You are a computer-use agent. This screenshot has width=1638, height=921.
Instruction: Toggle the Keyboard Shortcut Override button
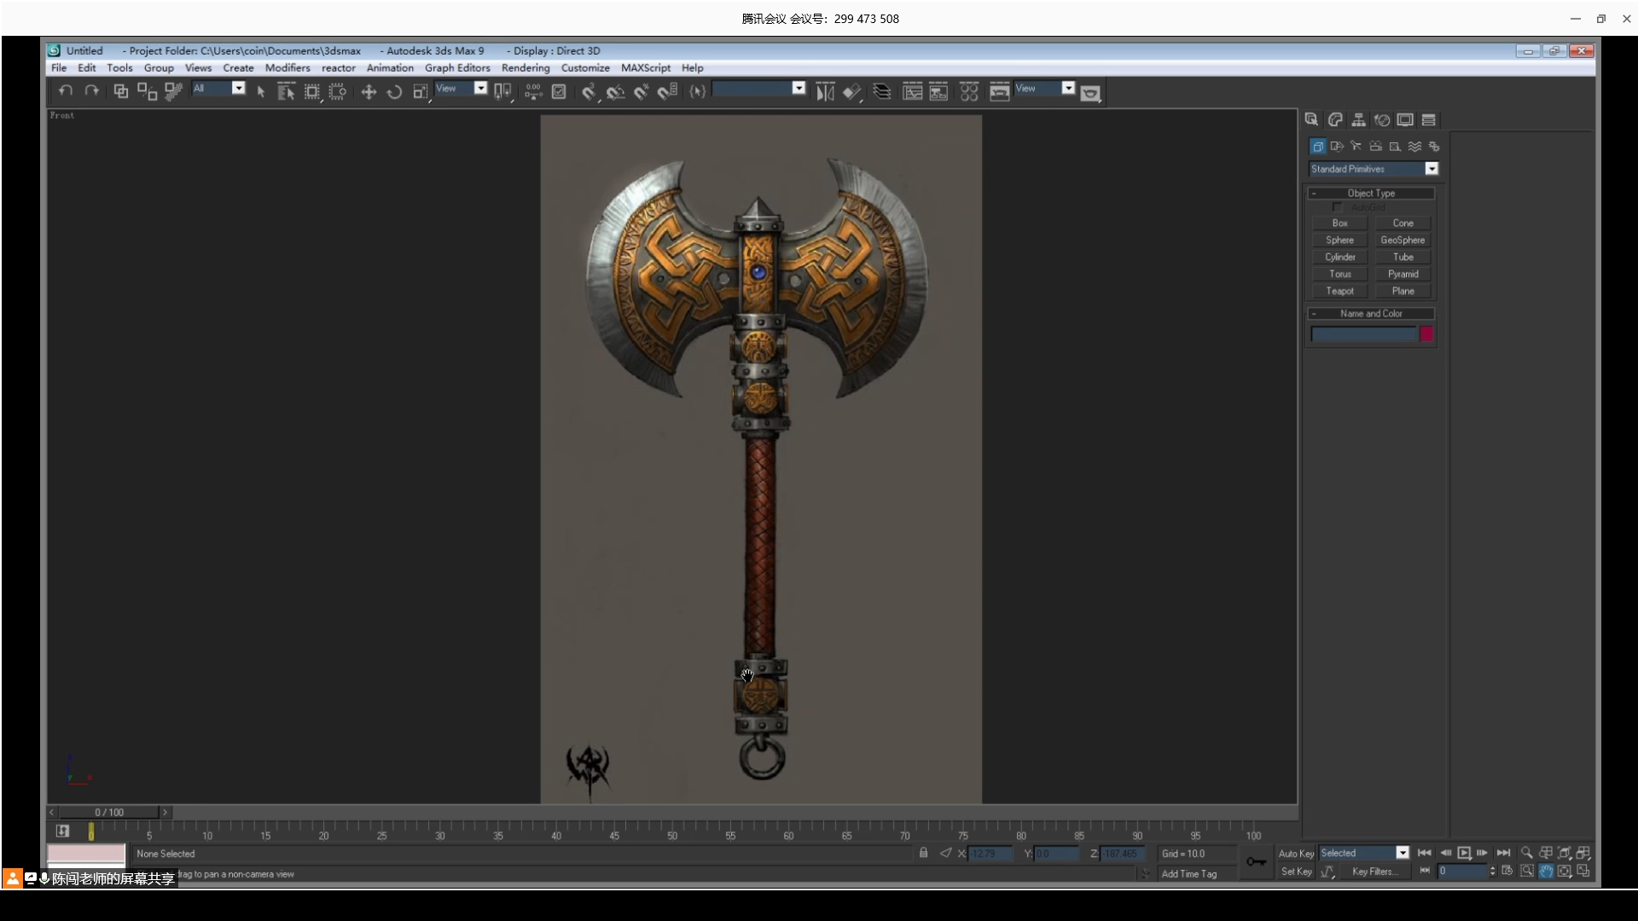click(559, 91)
